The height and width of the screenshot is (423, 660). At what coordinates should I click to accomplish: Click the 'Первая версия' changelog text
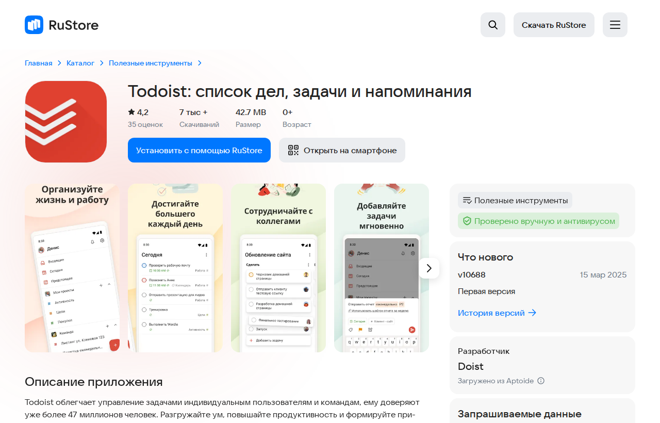click(x=487, y=291)
